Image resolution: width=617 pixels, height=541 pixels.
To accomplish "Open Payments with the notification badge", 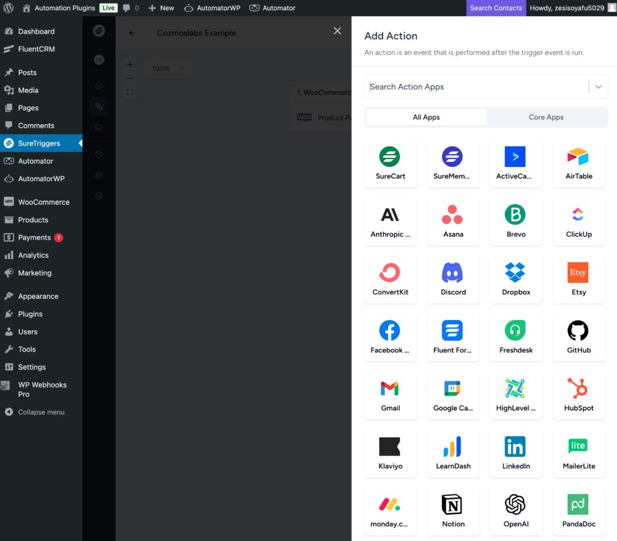I will [41, 237].
